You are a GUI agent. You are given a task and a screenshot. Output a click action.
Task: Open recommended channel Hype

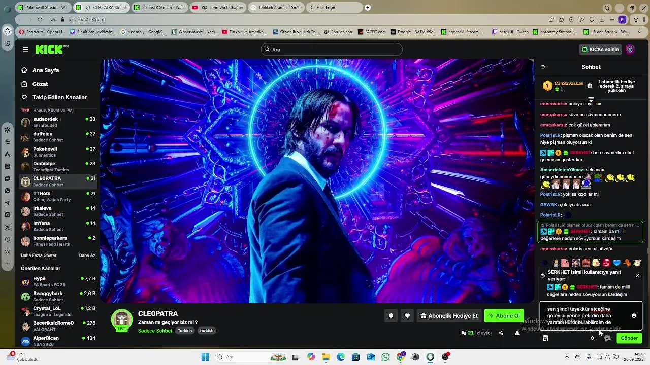coord(58,281)
